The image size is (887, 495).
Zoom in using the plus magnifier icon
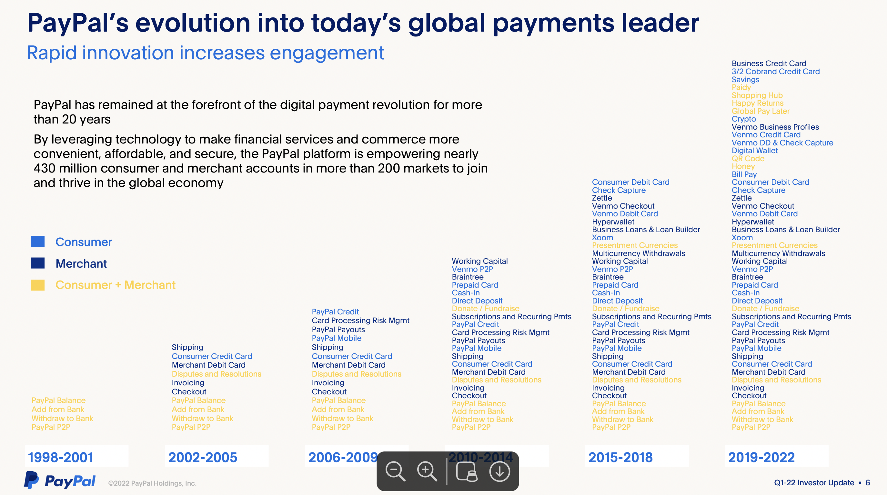(427, 471)
